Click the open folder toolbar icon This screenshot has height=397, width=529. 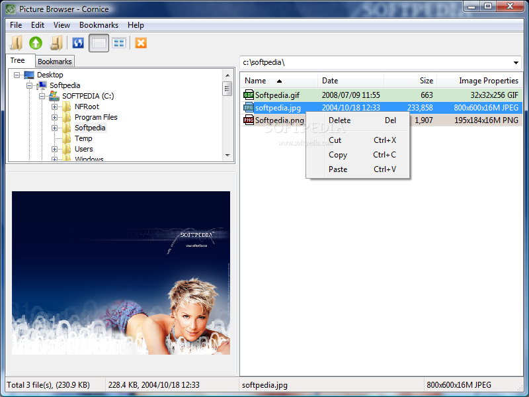(16, 43)
